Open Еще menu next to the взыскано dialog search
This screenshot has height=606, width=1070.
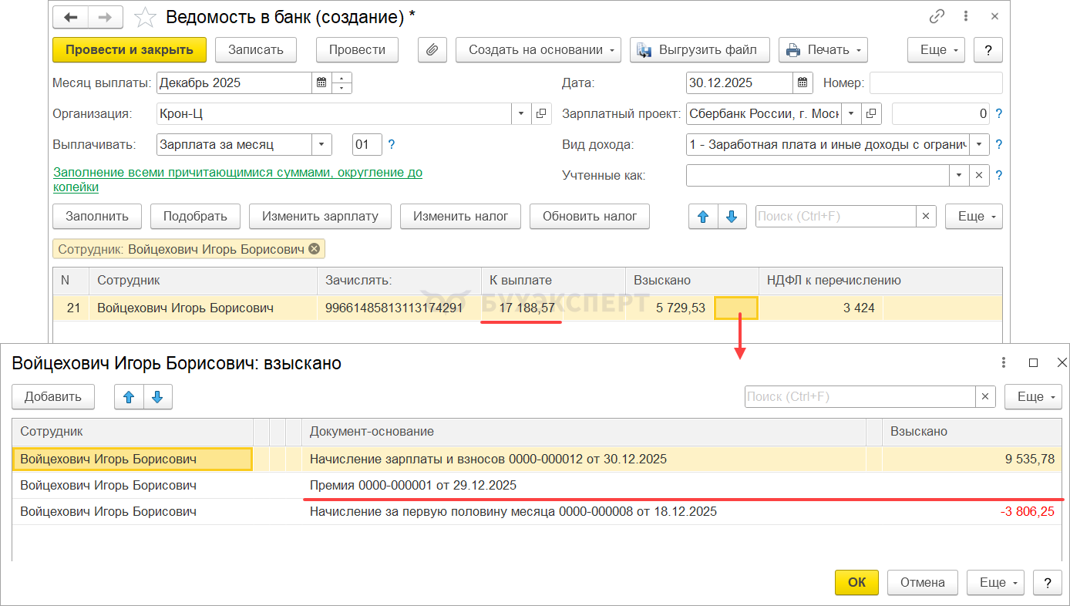(x=1034, y=397)
